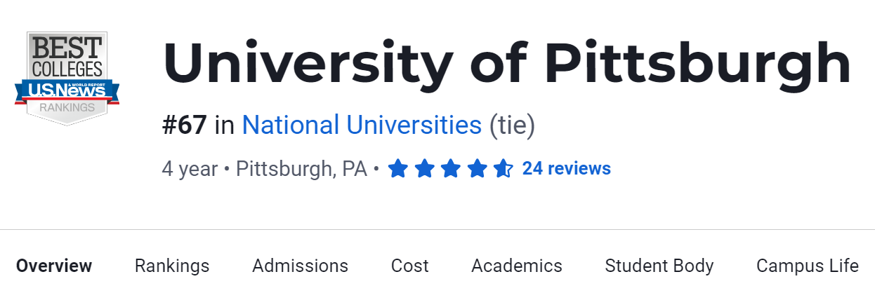
Task: Click the third blue rating star
Action: tap(451, 169)
